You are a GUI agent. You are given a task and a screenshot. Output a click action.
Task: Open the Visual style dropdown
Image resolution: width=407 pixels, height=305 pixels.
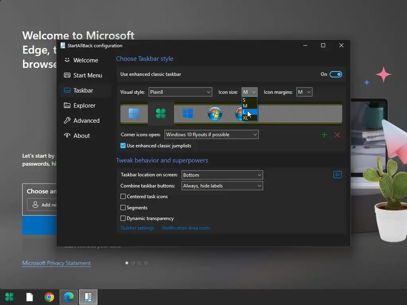point(180,92)
